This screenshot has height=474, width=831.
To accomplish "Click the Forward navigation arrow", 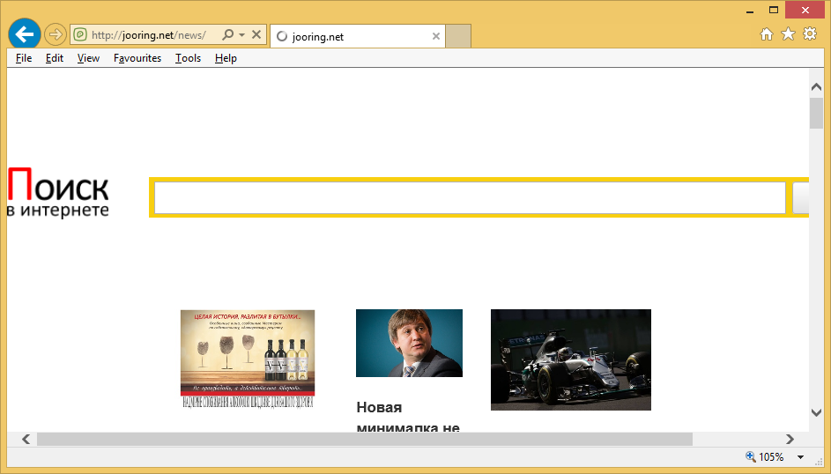I will pyautogui.click(x=56, y=34).
